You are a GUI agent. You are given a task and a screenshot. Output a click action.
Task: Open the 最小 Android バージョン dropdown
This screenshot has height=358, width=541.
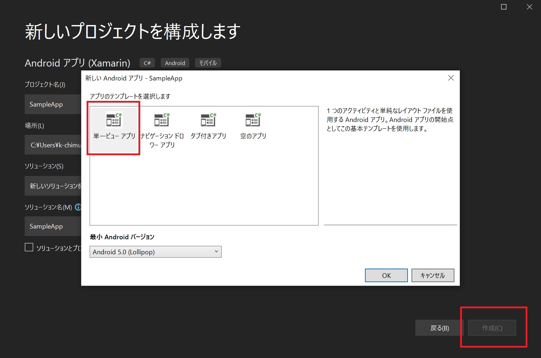156,252
